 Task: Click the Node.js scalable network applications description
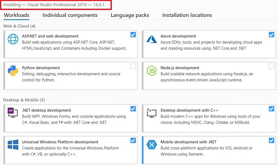coord(207,77)
